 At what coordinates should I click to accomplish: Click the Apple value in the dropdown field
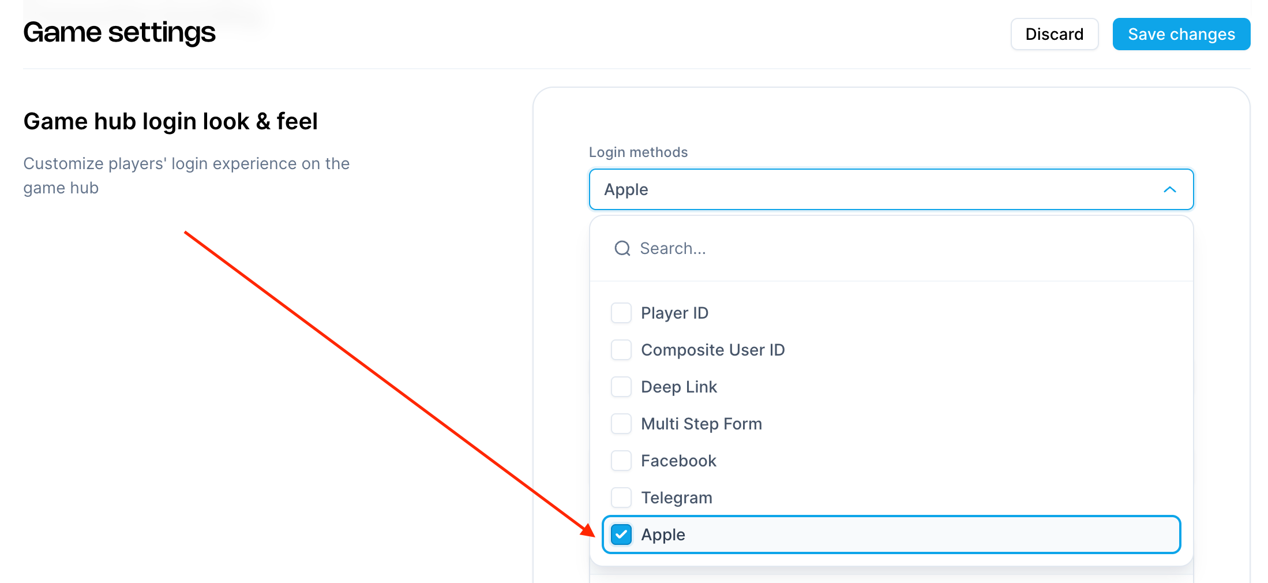pyautogui.click(x=626, y=189)
